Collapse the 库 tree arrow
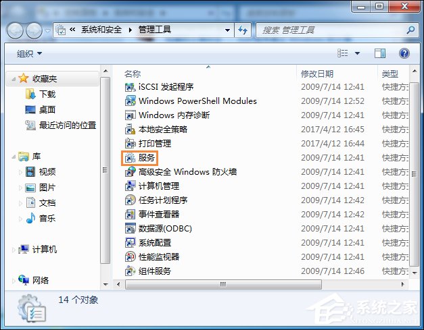Viewport: 424px width, 330px height. pyautogui.click(x=14, y=157)
